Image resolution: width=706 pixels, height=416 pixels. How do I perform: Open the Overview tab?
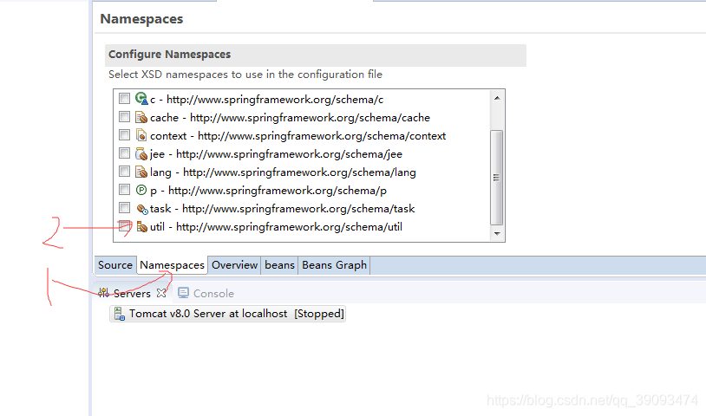[234, 265]
